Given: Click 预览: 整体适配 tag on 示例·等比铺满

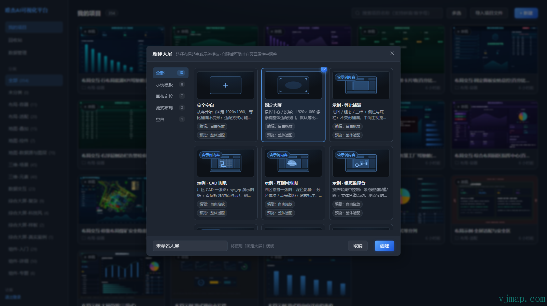Looking at the screenshot, I should click(x=348, y=135).
